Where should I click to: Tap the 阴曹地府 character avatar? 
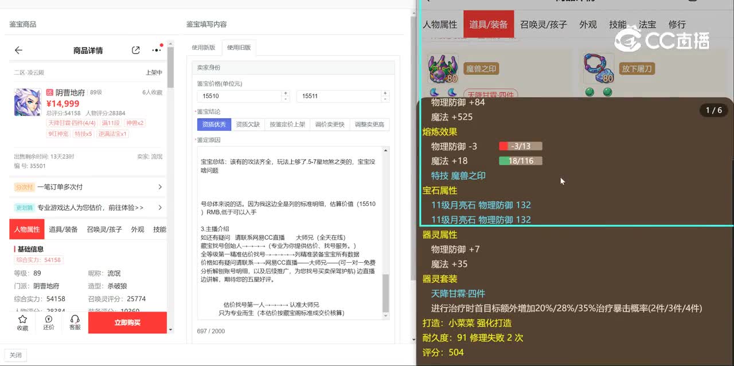(28, 102)
